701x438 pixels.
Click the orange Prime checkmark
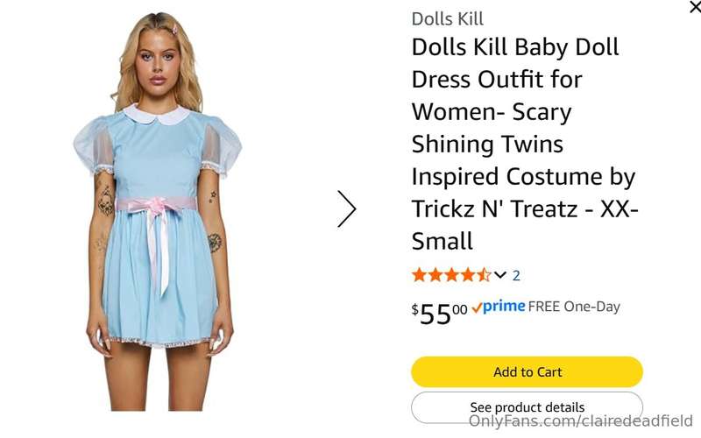[x=477, y=307]
